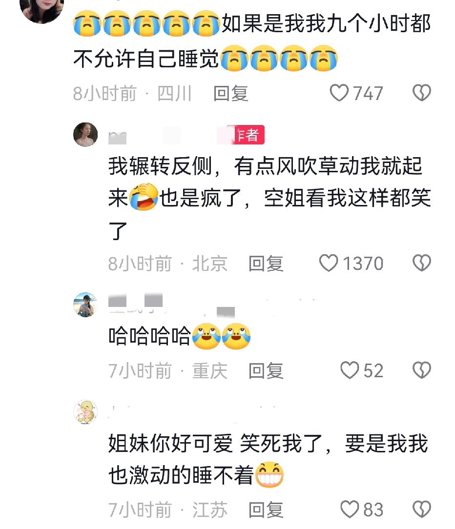Like the Jiangsu comment with 83 likes
Image resolution: width=455 pixels, height=529 pixels.
pos(350,509)
